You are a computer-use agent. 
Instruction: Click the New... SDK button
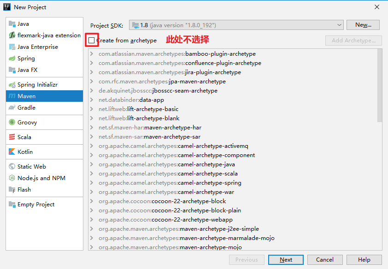click(363, 25)
